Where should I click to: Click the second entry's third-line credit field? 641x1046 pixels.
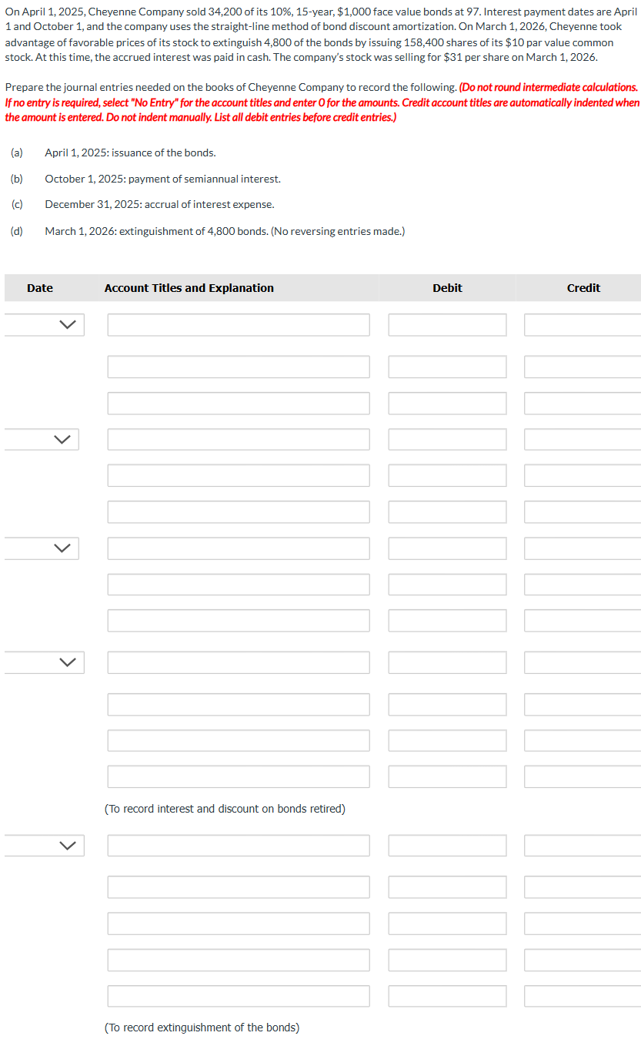[x=583, y=512]
